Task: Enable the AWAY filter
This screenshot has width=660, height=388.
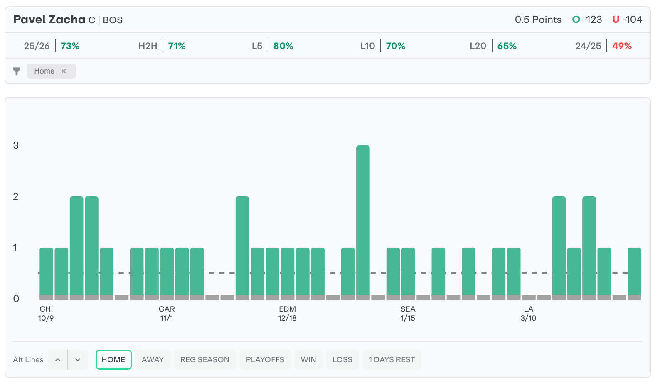Action: coord(153,360)
